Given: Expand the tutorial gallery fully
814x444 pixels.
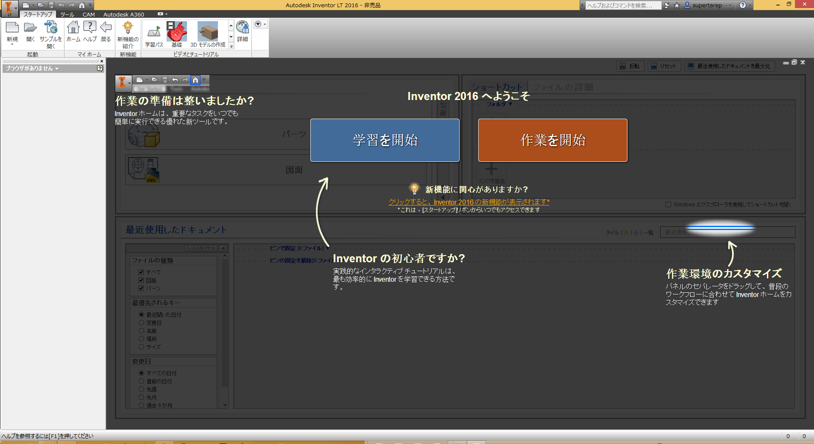Looking at the screenshot, I should pyautogui.click(x=231, y=46).
